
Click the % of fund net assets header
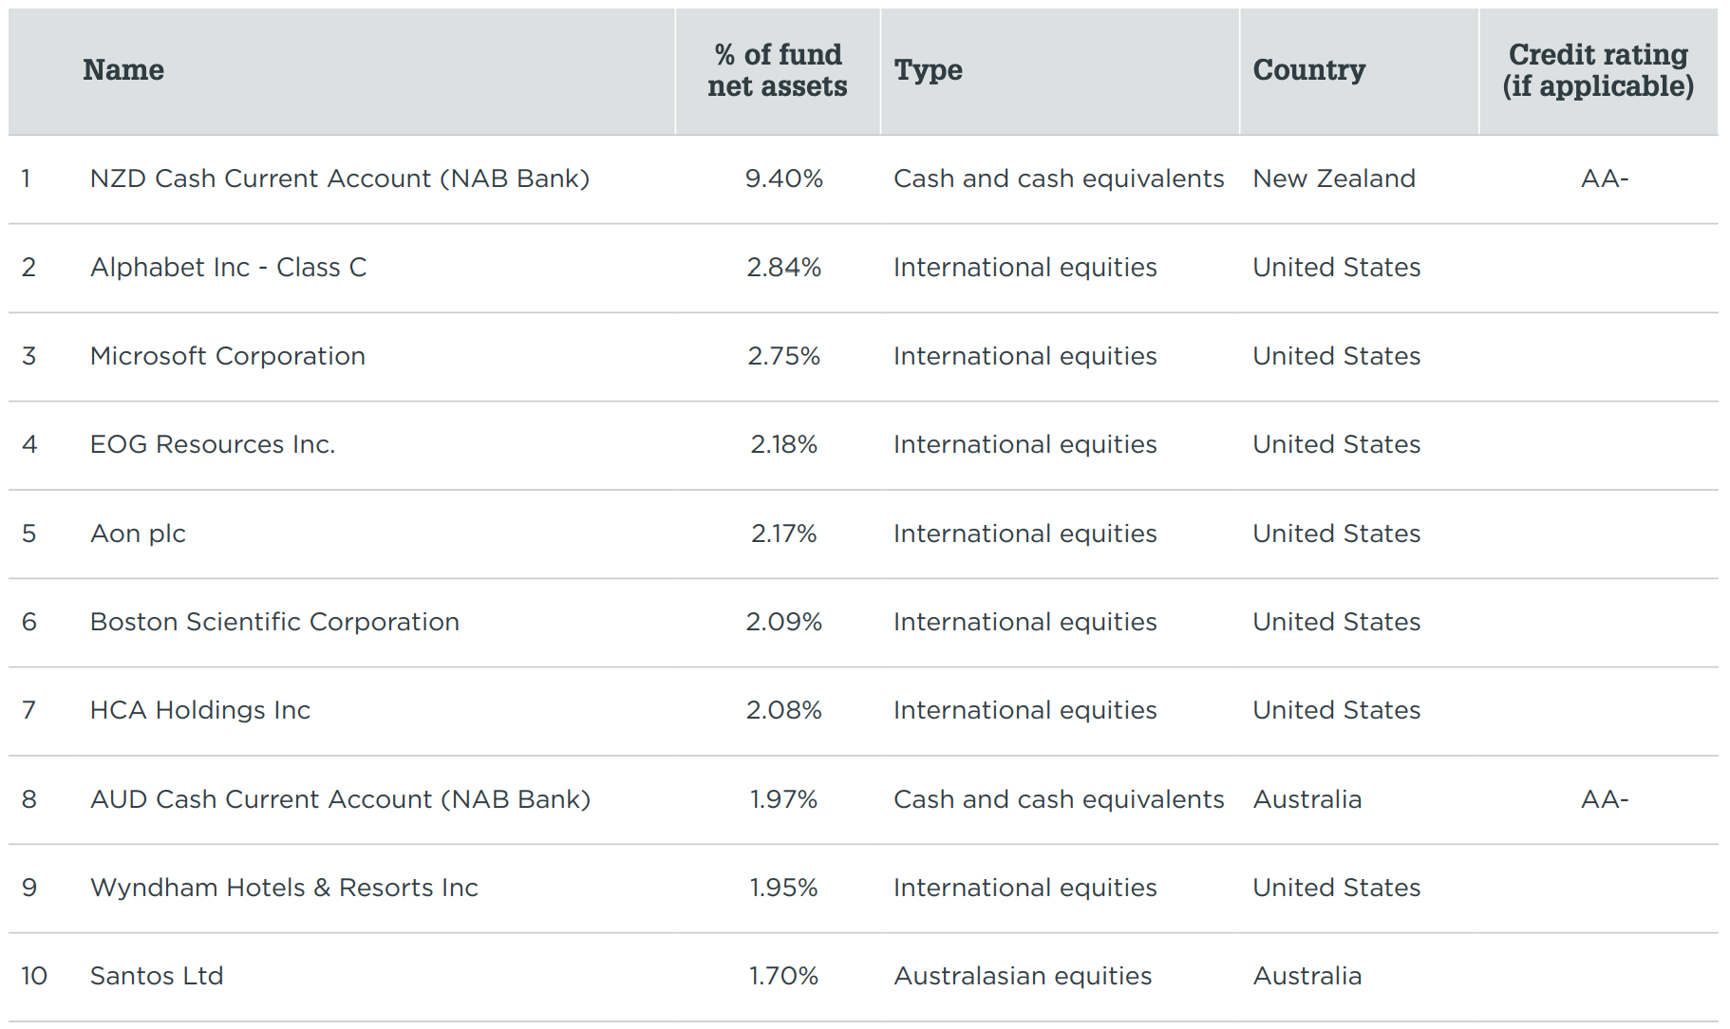pos(777,70)
